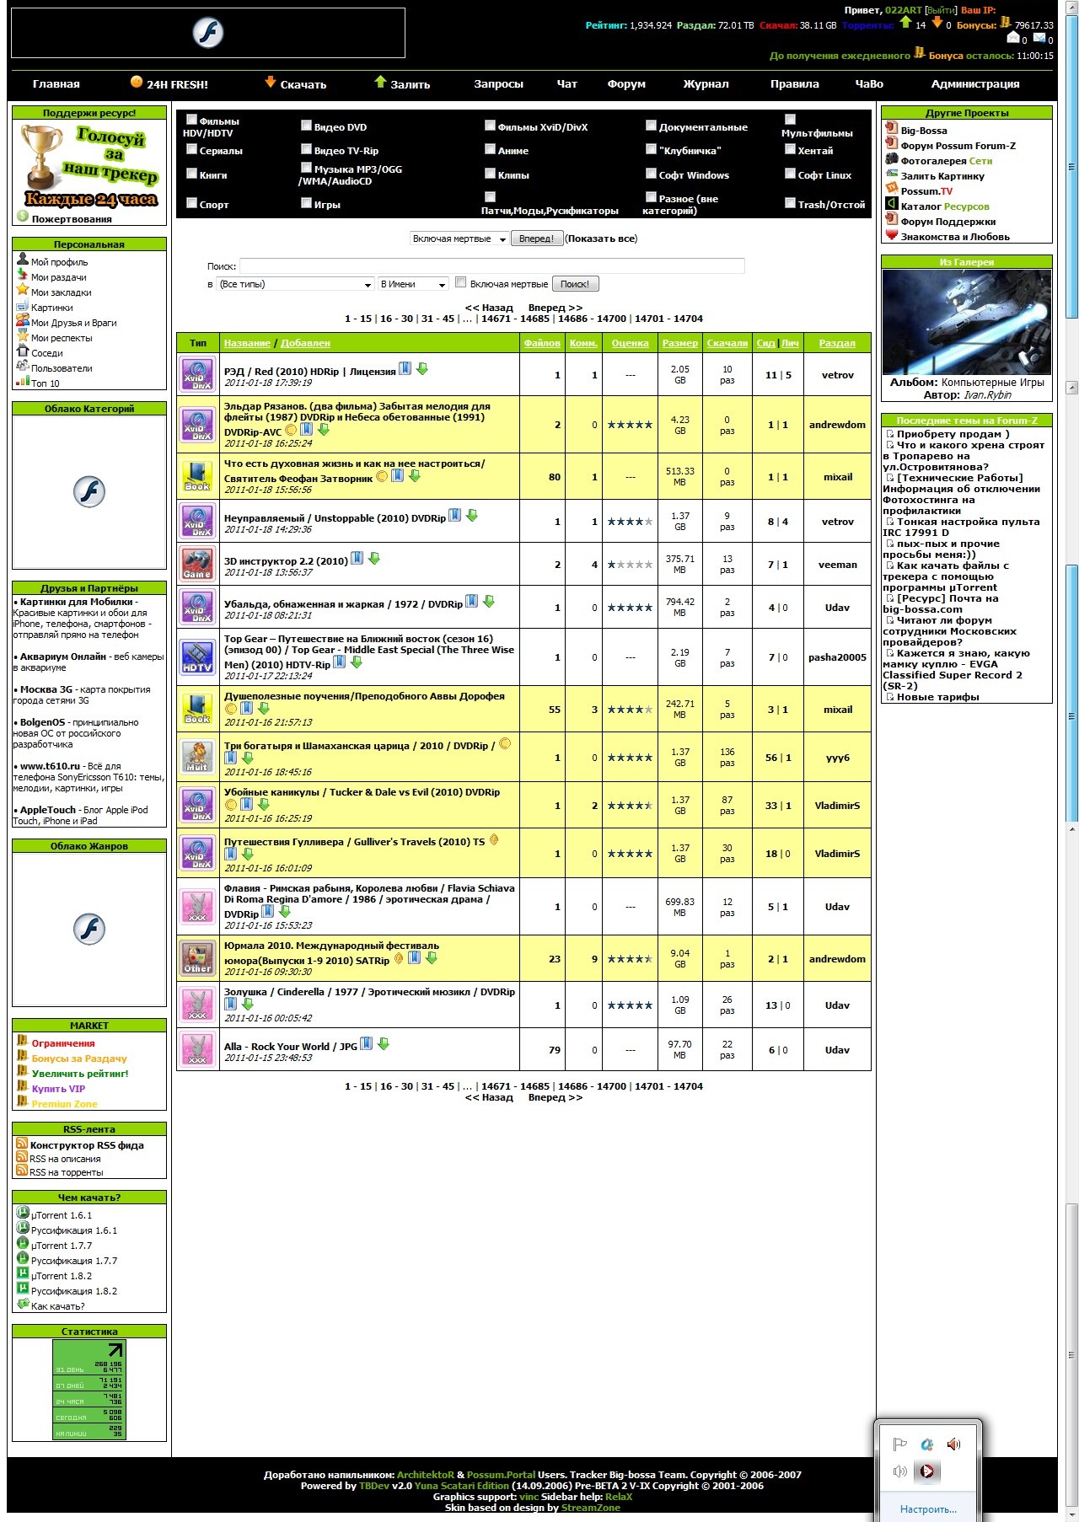
Task: Open the gallery thumbnail Компьютерные Игры
Action: (967, 322)
